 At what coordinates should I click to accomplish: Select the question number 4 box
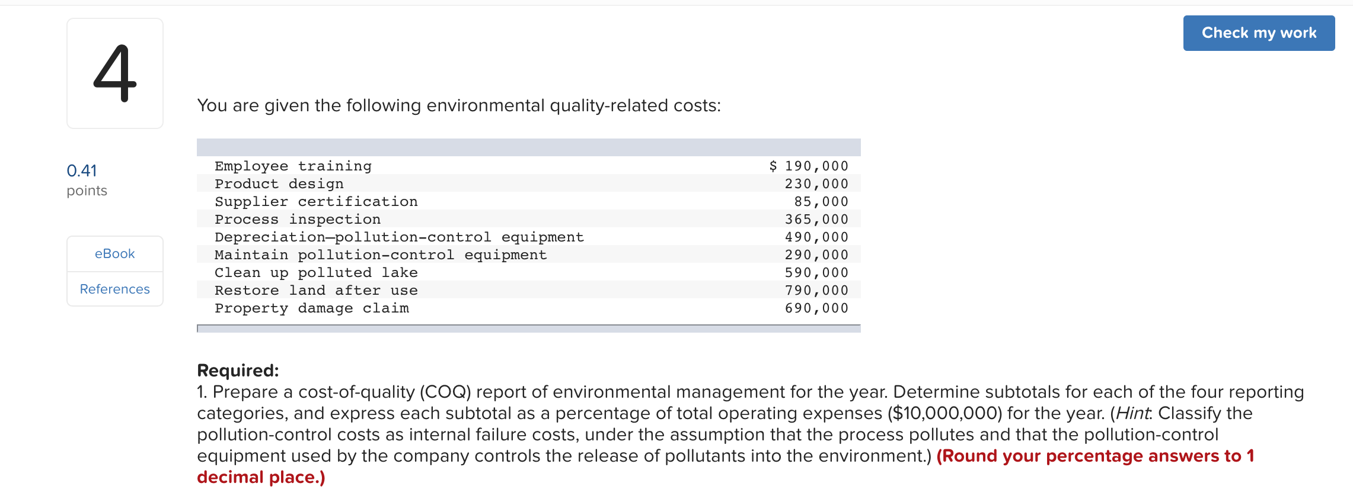pos(115,73)
